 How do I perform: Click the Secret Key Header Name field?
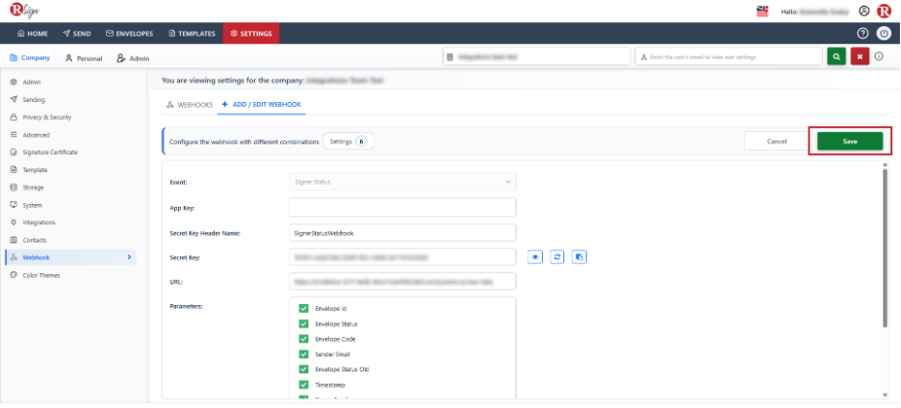click(402, 232)
